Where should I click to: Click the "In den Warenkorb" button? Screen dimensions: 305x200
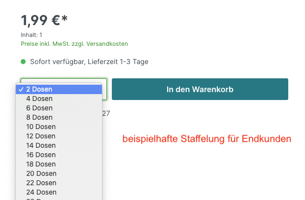pyautogui.click(x=200, y=89)
